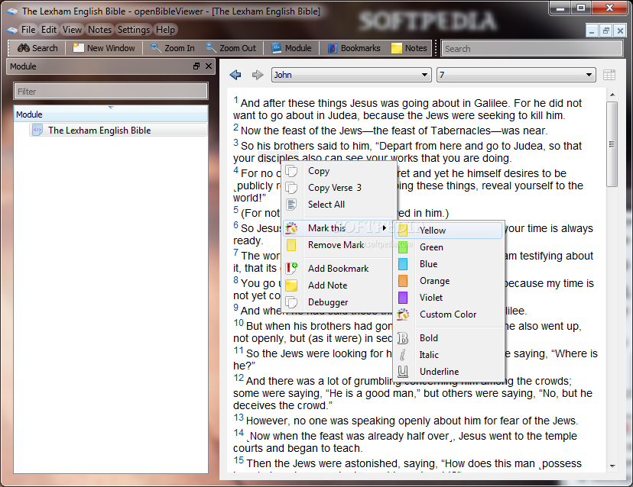Click the text scrollbar up arrow

612,95
